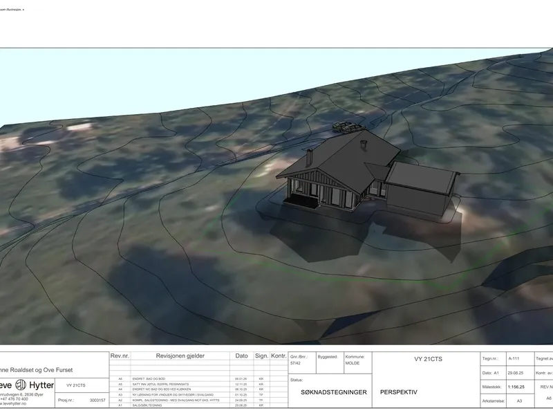Click the "SØKNADSTEGNINGER" status text
Image resolution: width=553 pixels, height=415 pixels.
tap(334, 392)
